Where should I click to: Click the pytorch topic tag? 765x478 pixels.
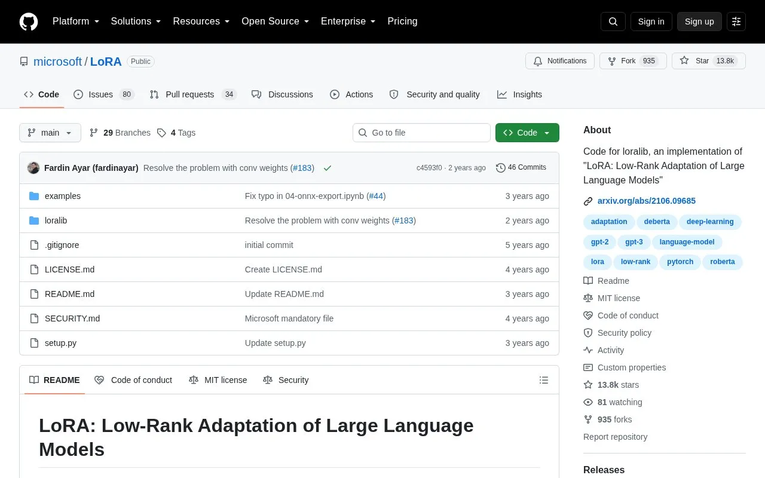click(x=680, y=262)
